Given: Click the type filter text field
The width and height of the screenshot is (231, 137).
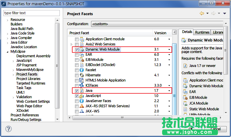Looking at the screenshot, I should coord(32,13).
